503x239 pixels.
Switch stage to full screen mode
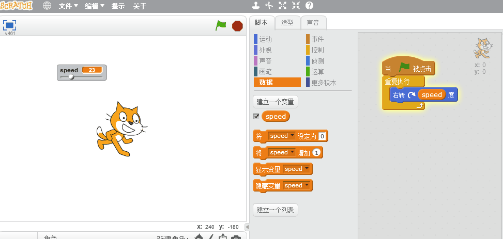(10, 25)
